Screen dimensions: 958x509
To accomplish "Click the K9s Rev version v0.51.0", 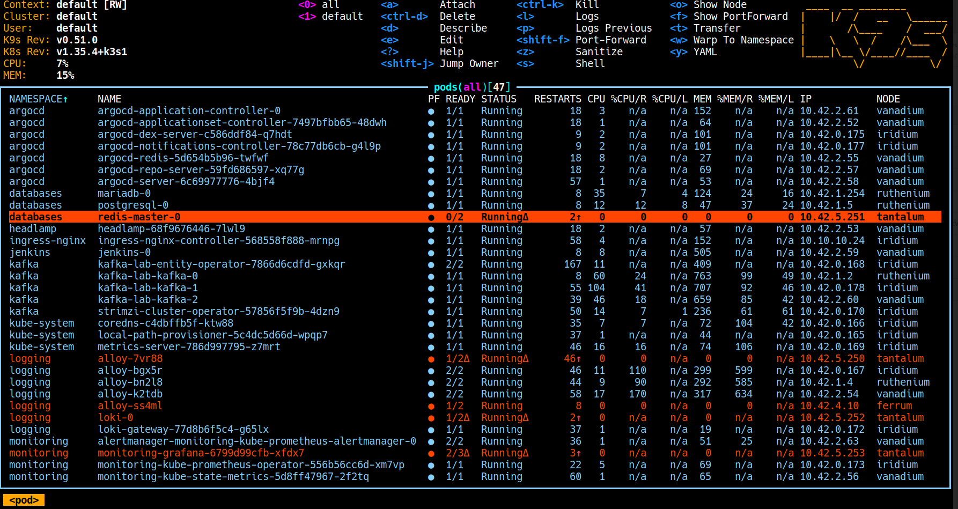I will (x=77, y=40).
